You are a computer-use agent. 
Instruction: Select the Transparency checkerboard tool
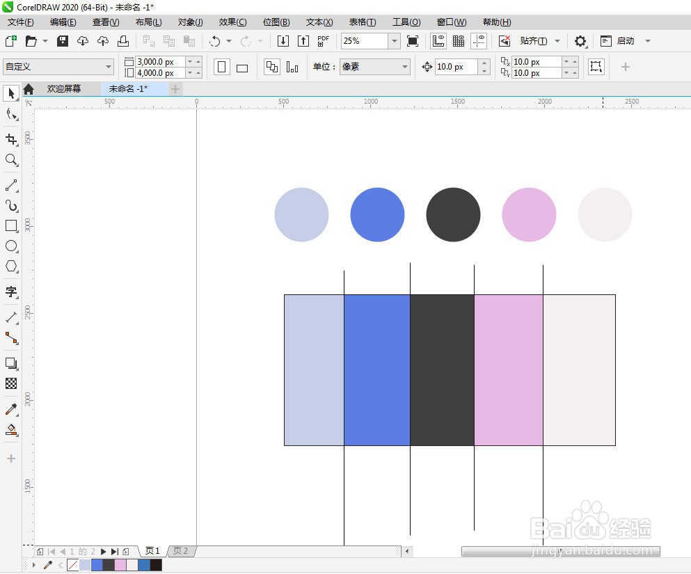(x=11, y=383)
